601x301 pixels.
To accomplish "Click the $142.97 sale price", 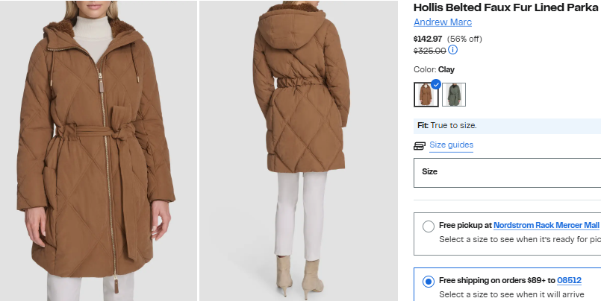I will point(428,38).
